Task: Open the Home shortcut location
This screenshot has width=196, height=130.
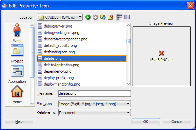Action: click(17, 94)
